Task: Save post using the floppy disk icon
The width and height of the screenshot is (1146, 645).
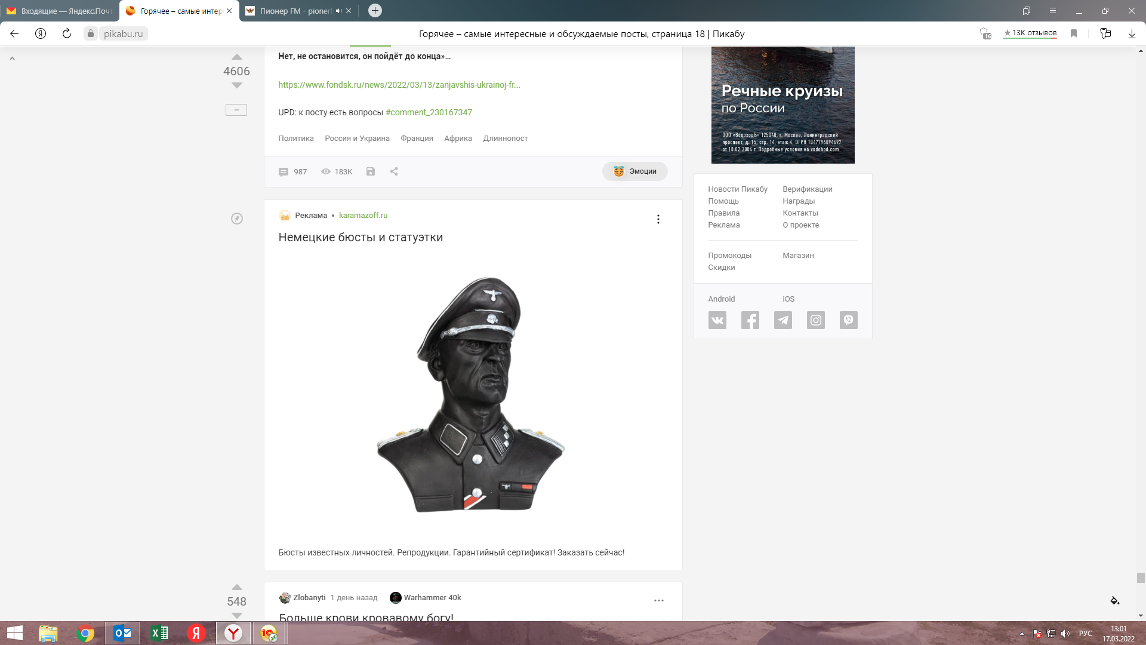Action: [370, 171]
